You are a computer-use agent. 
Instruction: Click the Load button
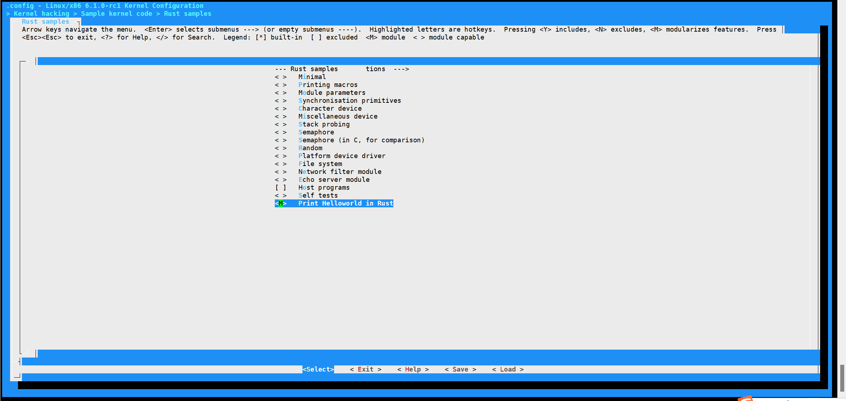click(508, 369)
